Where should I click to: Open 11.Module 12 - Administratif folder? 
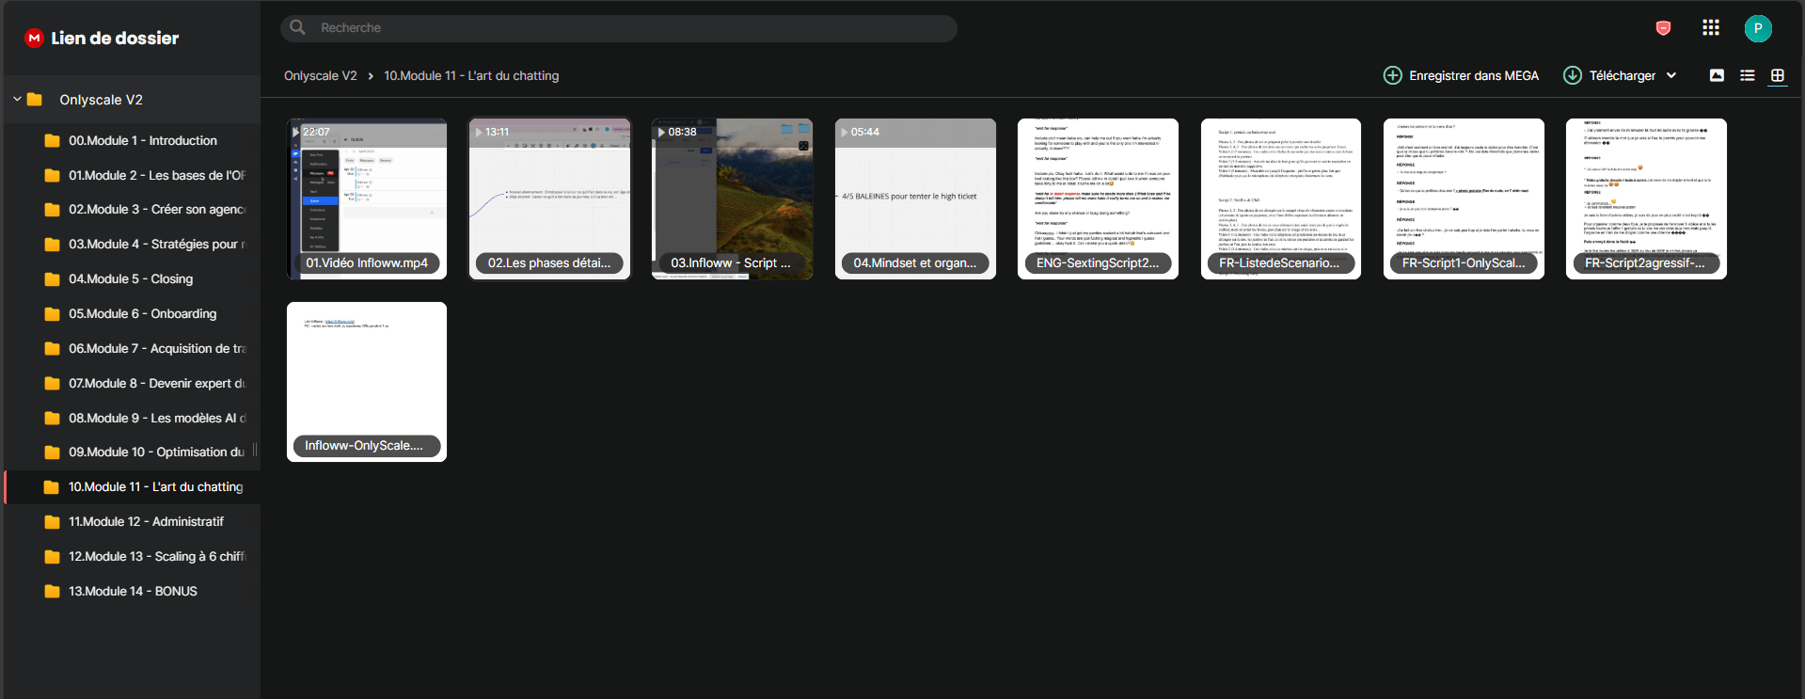[x=133, y=522]
